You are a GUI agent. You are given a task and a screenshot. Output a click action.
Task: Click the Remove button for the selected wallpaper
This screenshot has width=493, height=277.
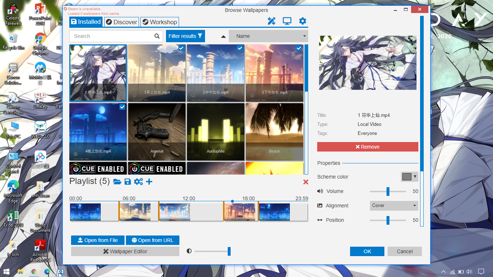point(367,146)
